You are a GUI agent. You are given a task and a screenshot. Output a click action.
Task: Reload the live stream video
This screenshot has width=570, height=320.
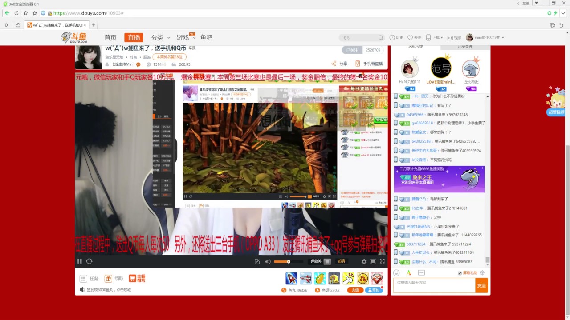(89, 261)
